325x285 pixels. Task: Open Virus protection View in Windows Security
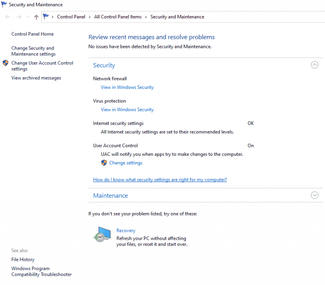tap(127, 110)
